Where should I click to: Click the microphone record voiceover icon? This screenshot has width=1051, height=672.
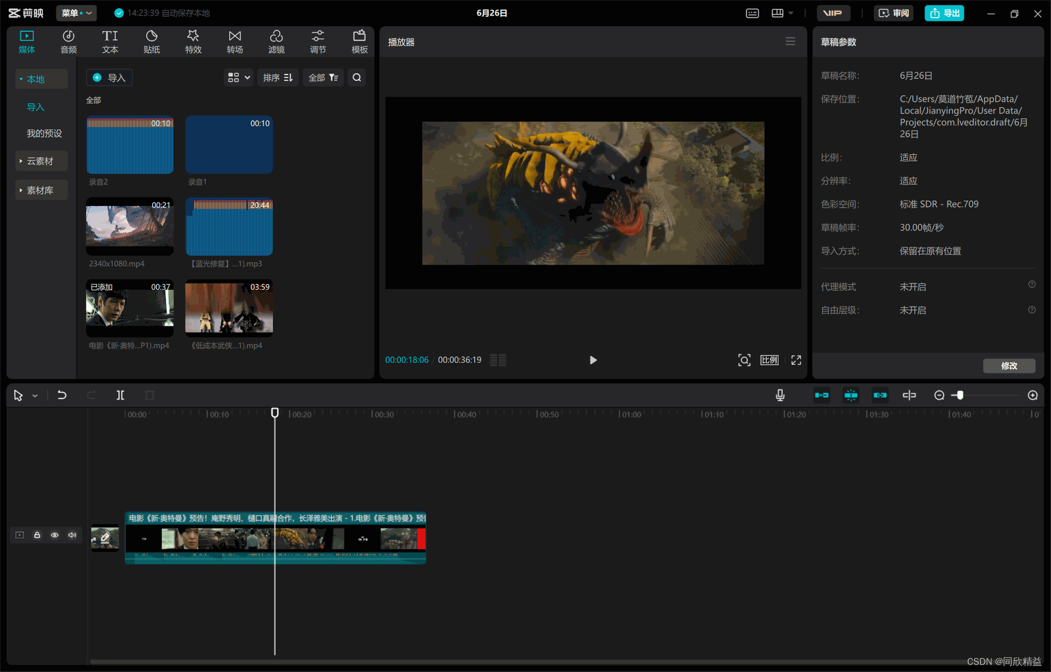tap(780, 395)
